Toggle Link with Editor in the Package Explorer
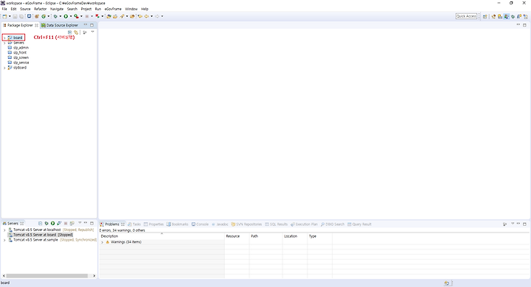The image size is (531, 287). pos(76,32)
